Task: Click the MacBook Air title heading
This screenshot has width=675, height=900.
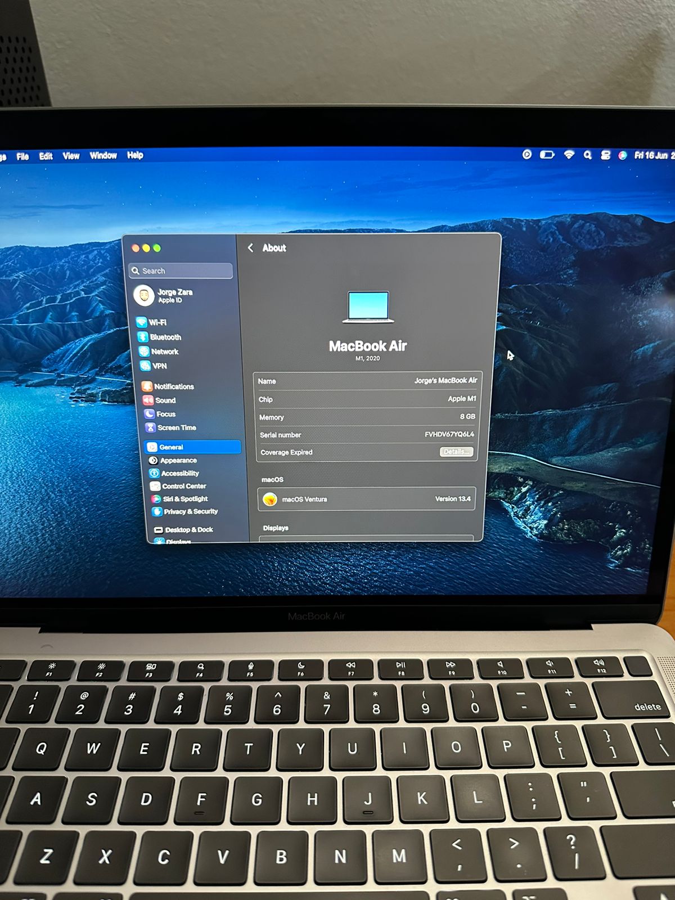Action: click(x=368, y=346)
